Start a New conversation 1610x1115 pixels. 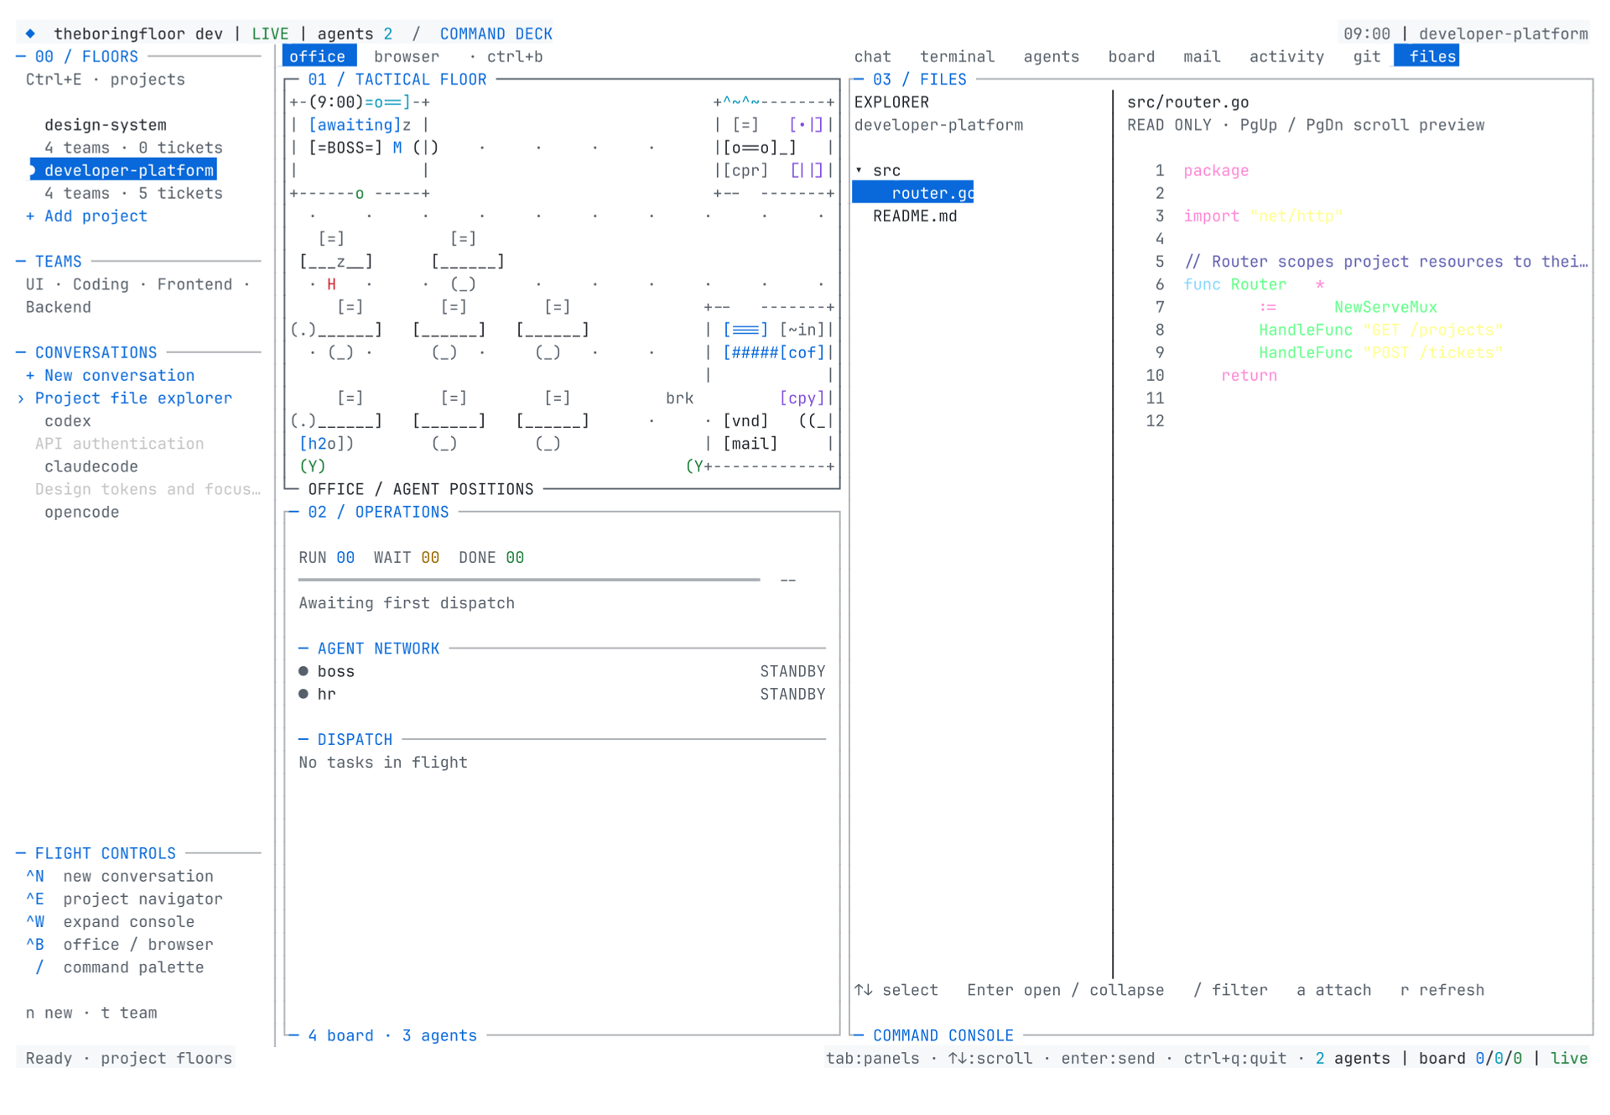click(110, 376)
